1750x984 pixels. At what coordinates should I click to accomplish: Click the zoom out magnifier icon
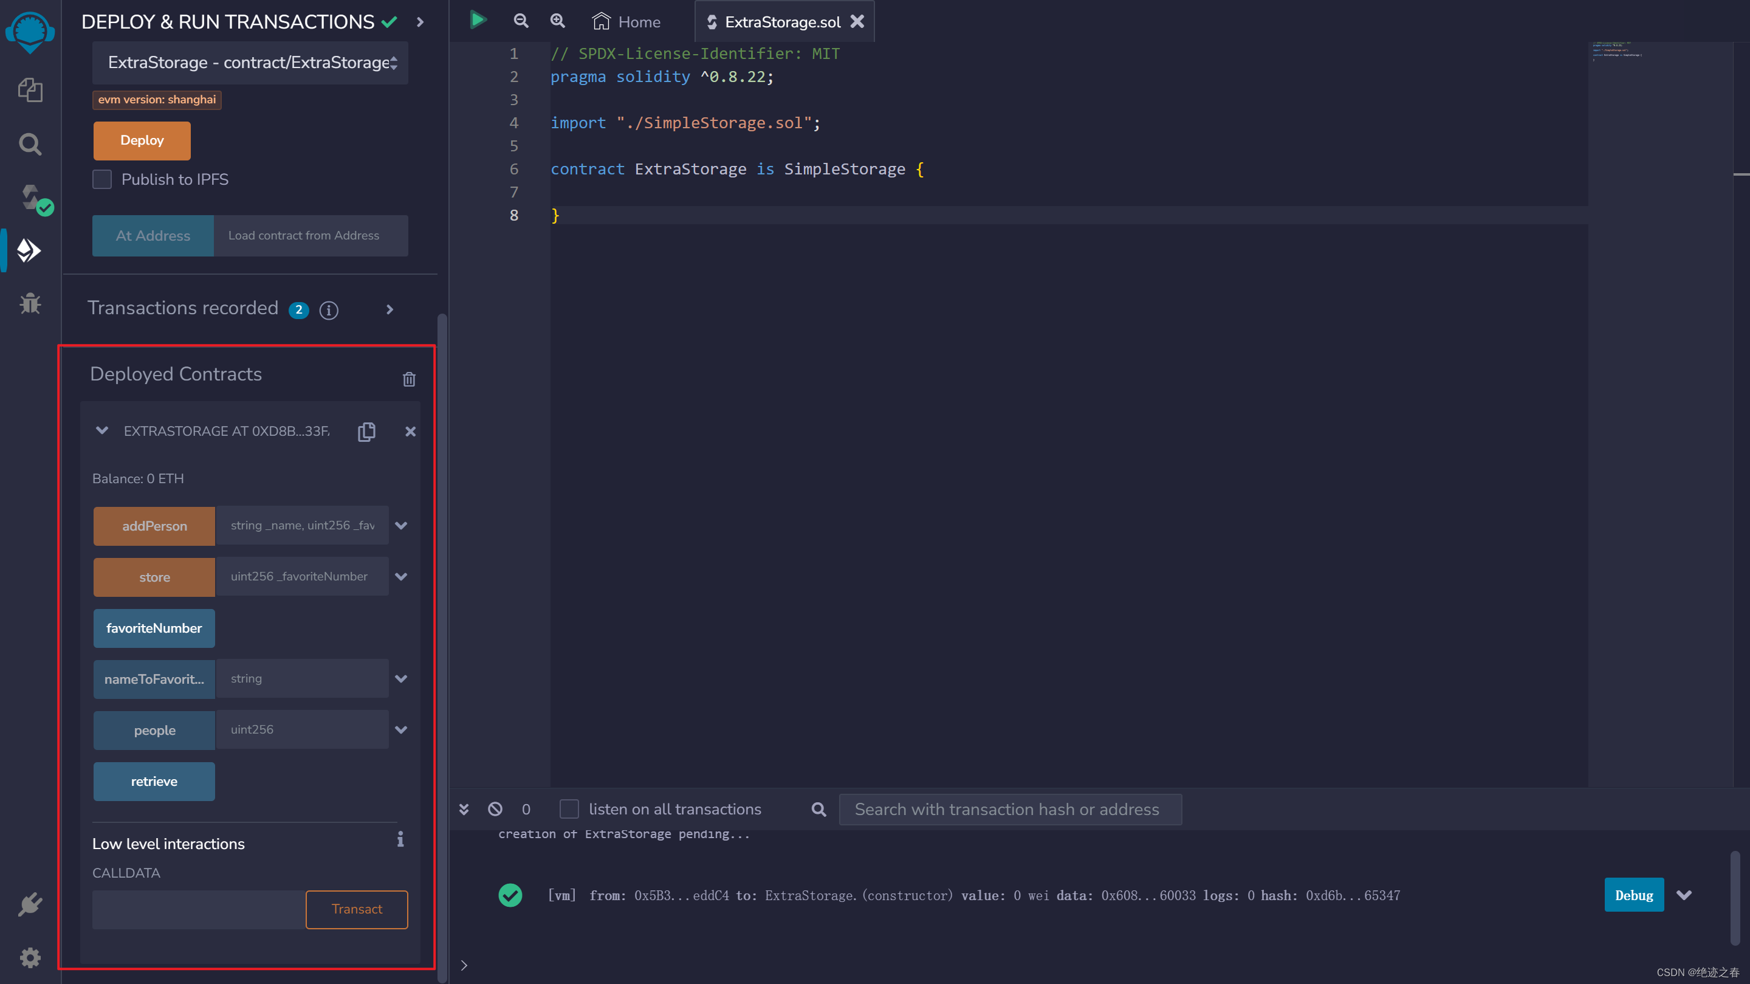click(521, 21)
